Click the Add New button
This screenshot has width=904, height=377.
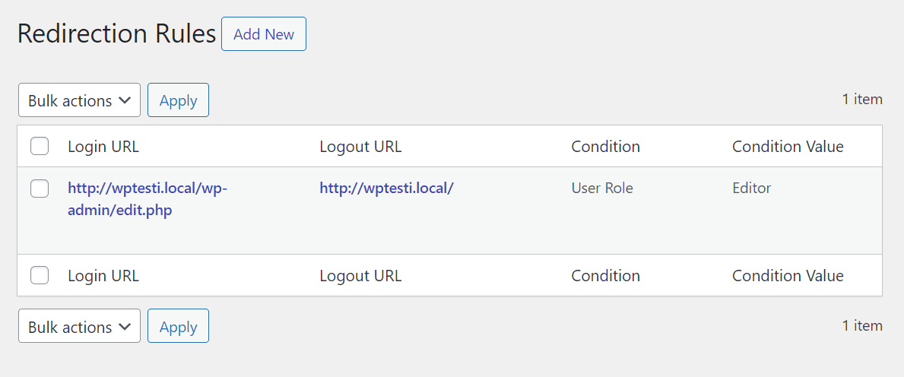263,34
